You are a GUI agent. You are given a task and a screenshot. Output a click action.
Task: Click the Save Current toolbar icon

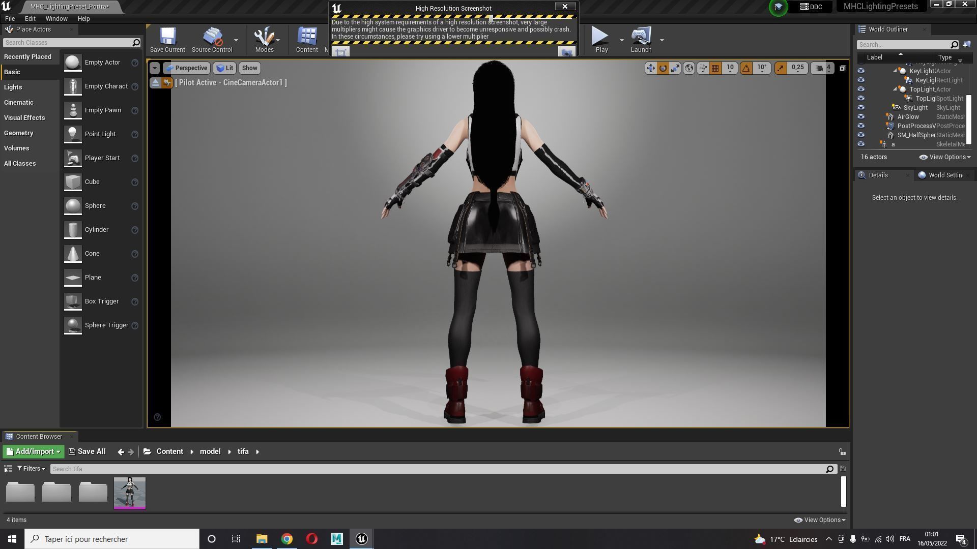pyautogui.click(x=167, y=40)
